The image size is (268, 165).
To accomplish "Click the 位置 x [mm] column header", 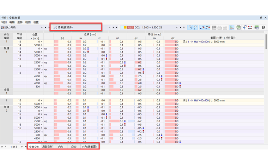I will pos(35,36).
